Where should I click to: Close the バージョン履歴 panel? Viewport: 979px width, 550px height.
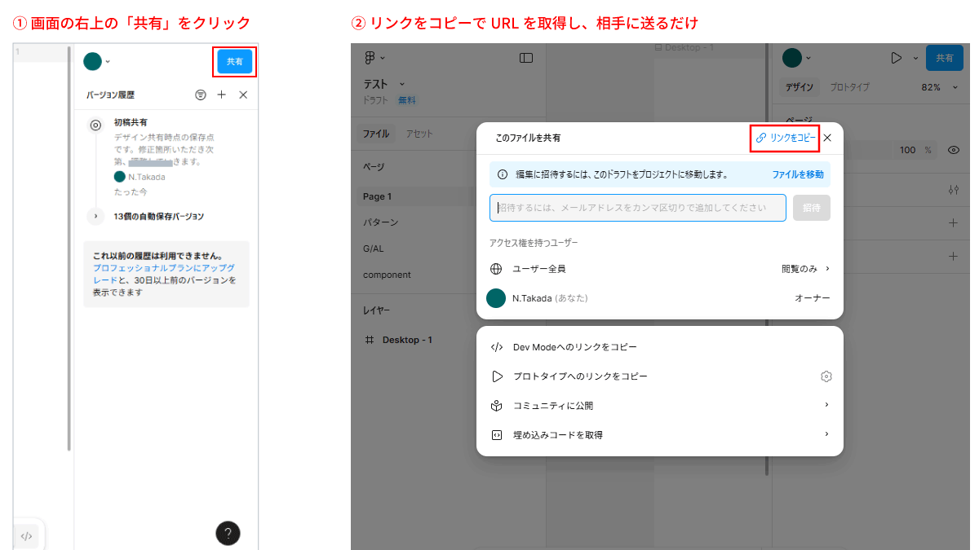click(x=243, y=95)
